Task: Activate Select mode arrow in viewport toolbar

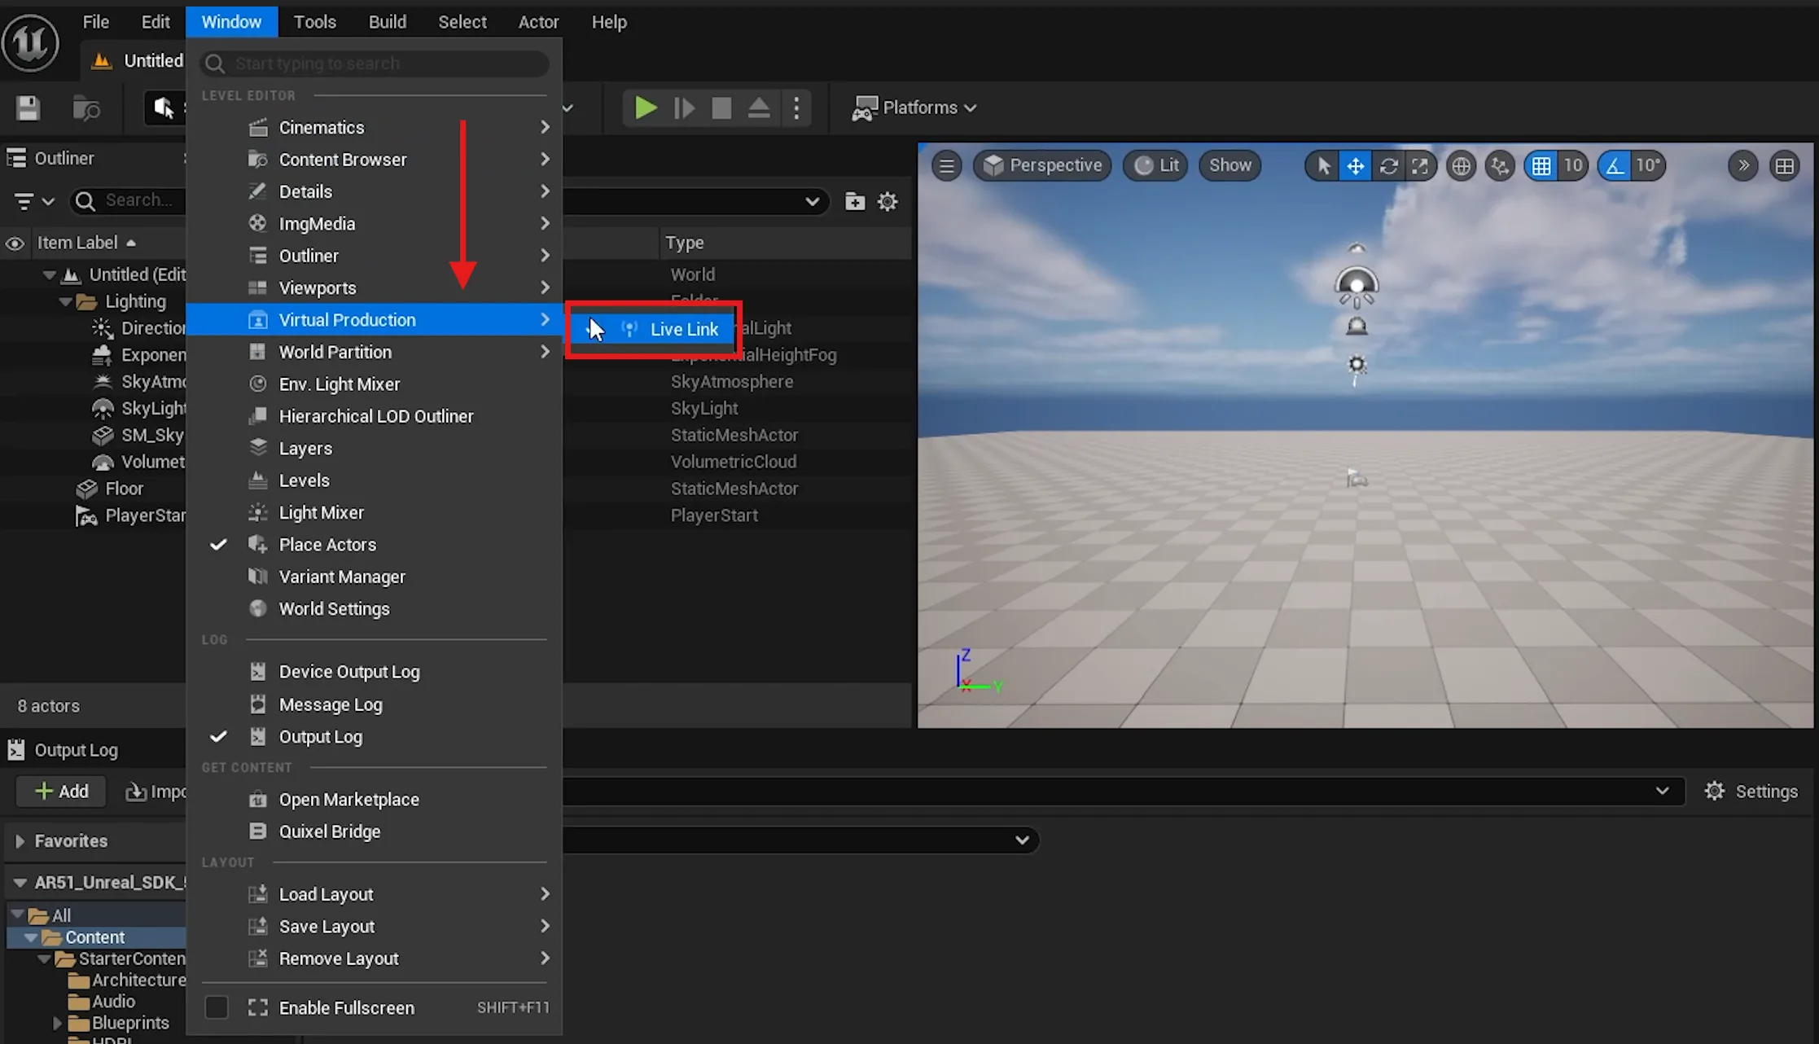Action: (x=1324, y=165)
